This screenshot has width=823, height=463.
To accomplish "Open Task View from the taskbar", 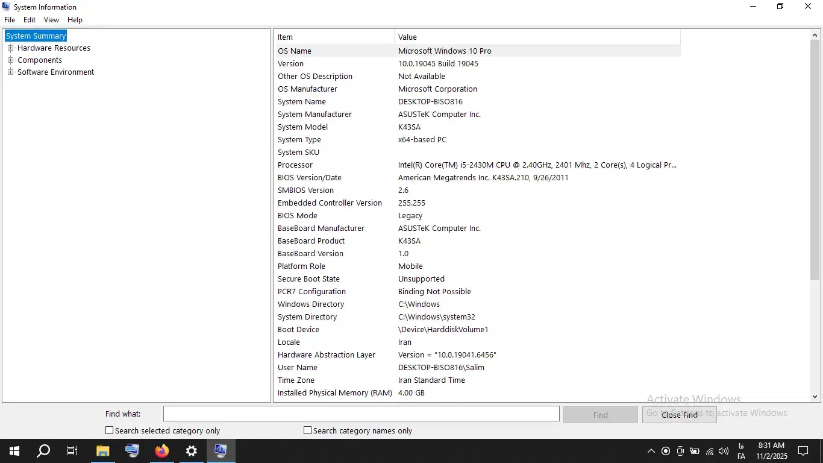I will (72, 450).
